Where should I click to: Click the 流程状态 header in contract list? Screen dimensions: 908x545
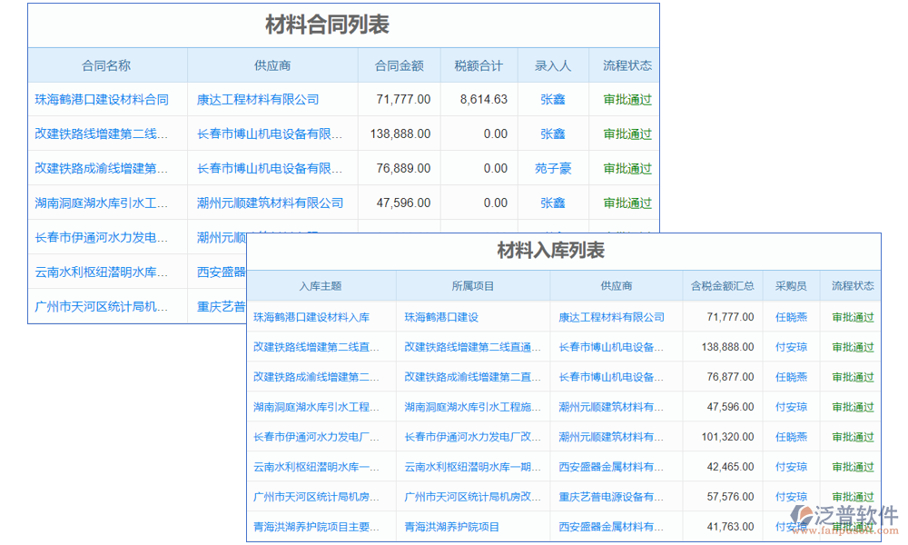pyautogui.click(x=627, y=64)
